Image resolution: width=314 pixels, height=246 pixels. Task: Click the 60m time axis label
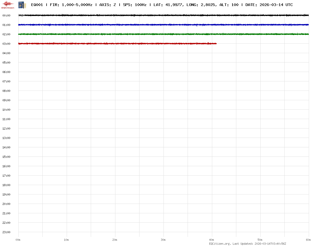pos(308,240)
